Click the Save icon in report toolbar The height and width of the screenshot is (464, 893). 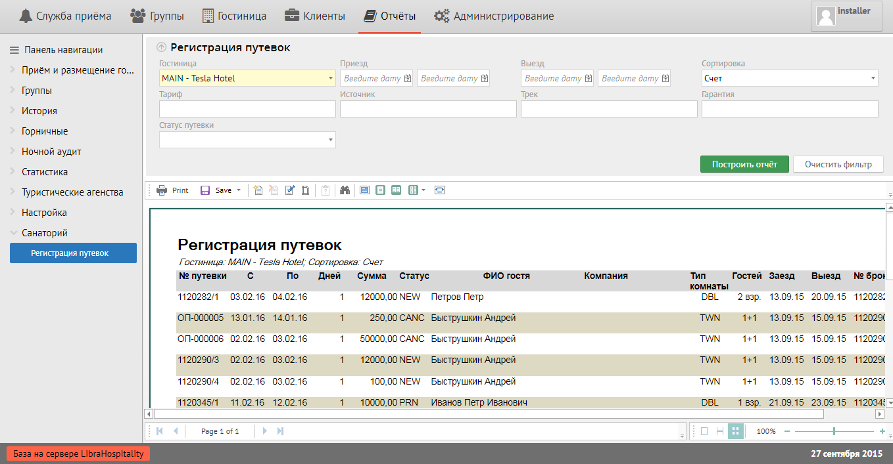[x=205, y=190]
